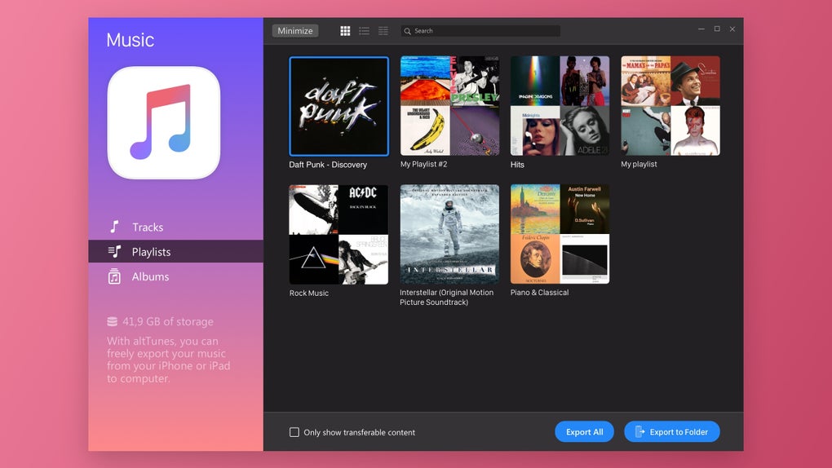Select the My playlist cover

(670, 106)
